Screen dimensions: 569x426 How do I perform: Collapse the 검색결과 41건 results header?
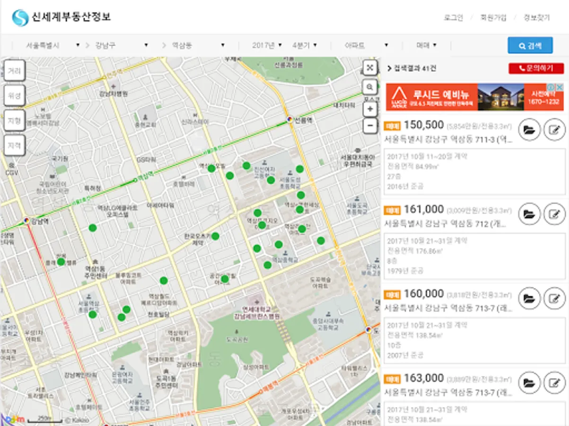tap(411, 68)
